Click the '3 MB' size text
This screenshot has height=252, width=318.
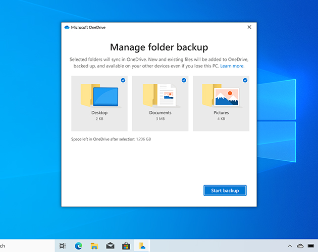(x=160, y=119)
